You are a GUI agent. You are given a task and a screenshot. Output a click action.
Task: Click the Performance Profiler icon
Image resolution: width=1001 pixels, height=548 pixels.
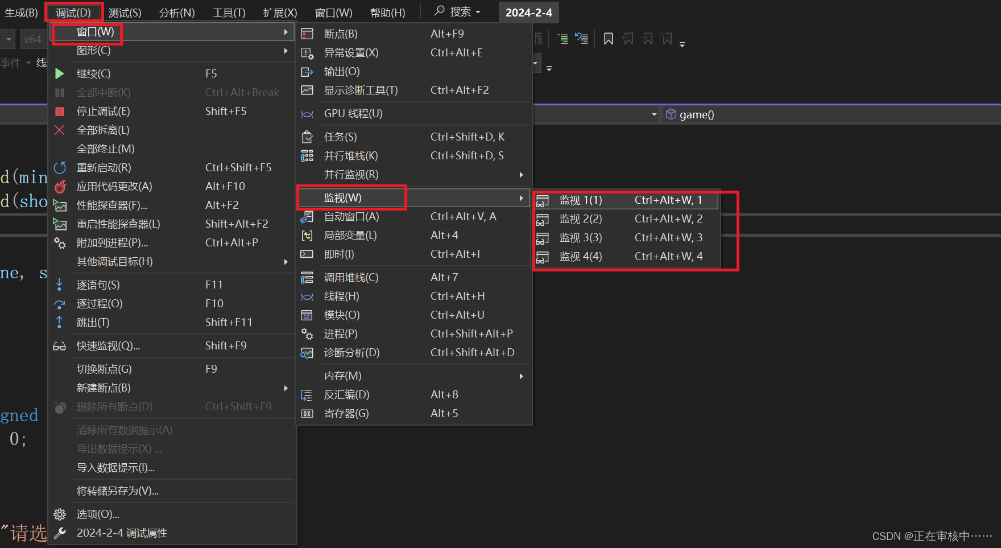(59, 205)
